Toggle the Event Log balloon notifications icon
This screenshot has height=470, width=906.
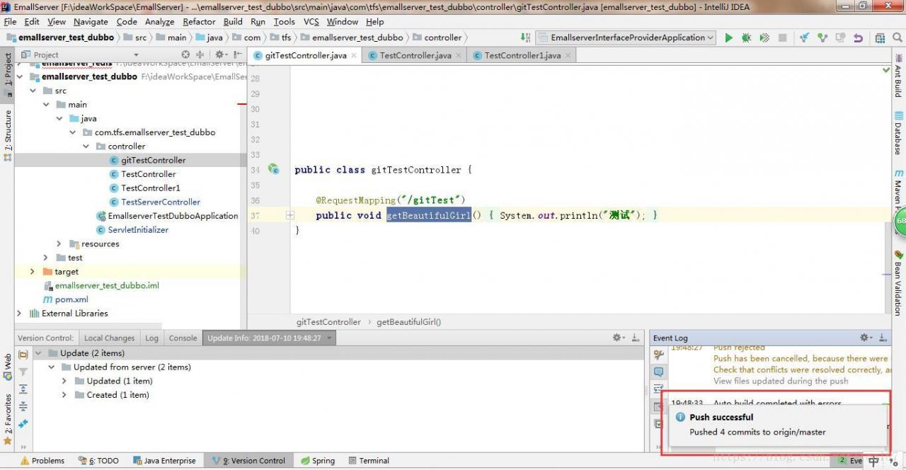(659, 372)
